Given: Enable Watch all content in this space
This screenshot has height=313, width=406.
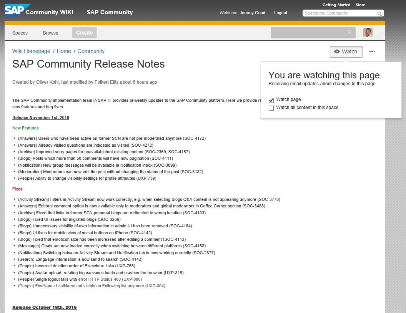Looking at the screenshot, I should click(x=271, y=108).
